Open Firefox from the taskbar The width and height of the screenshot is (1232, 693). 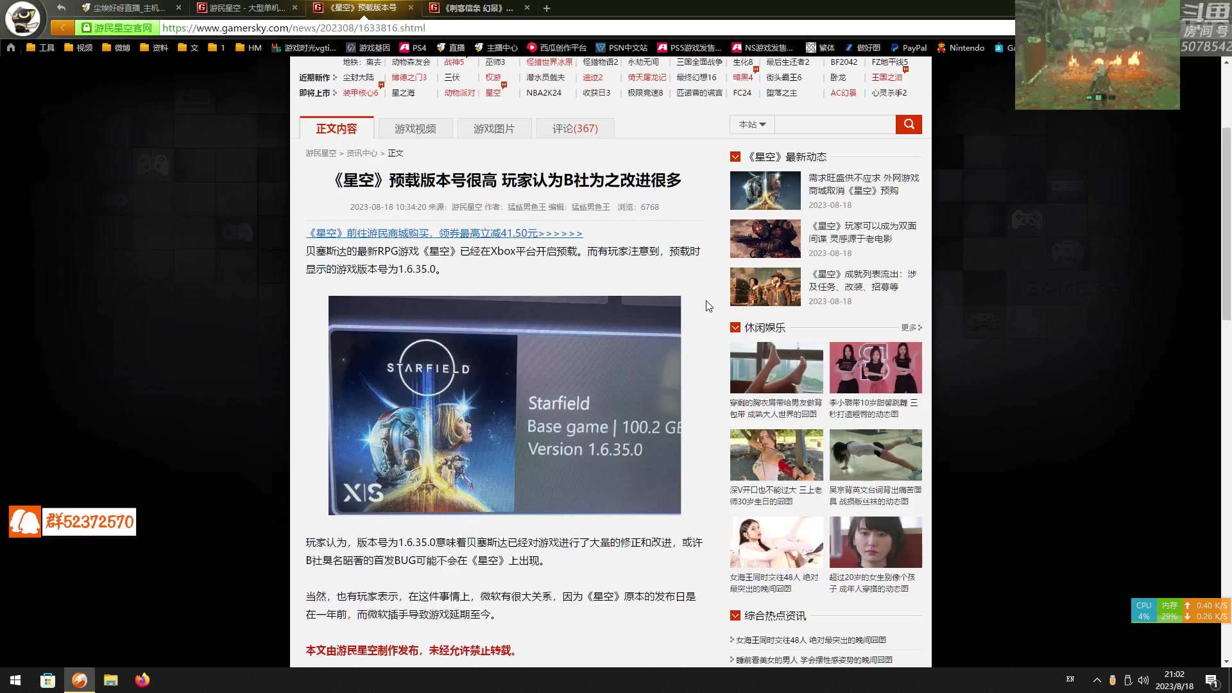(x=142, y=680)
